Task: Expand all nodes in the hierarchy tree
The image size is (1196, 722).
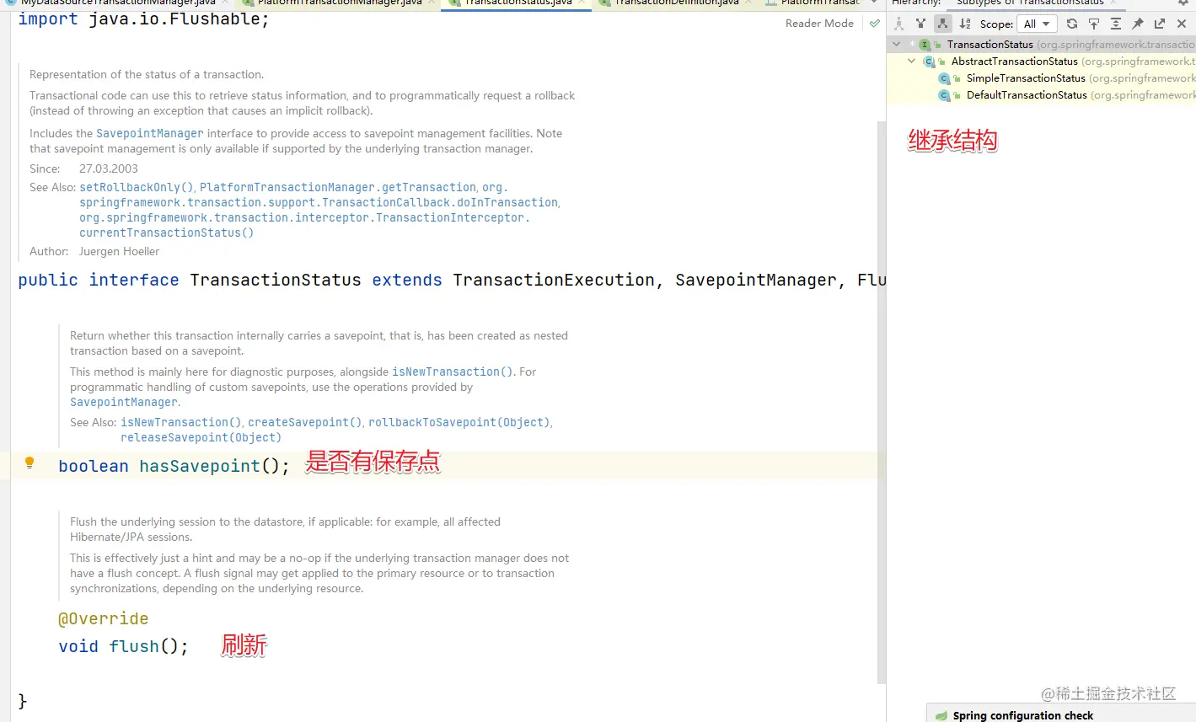Action: (x=1116, y=24)
